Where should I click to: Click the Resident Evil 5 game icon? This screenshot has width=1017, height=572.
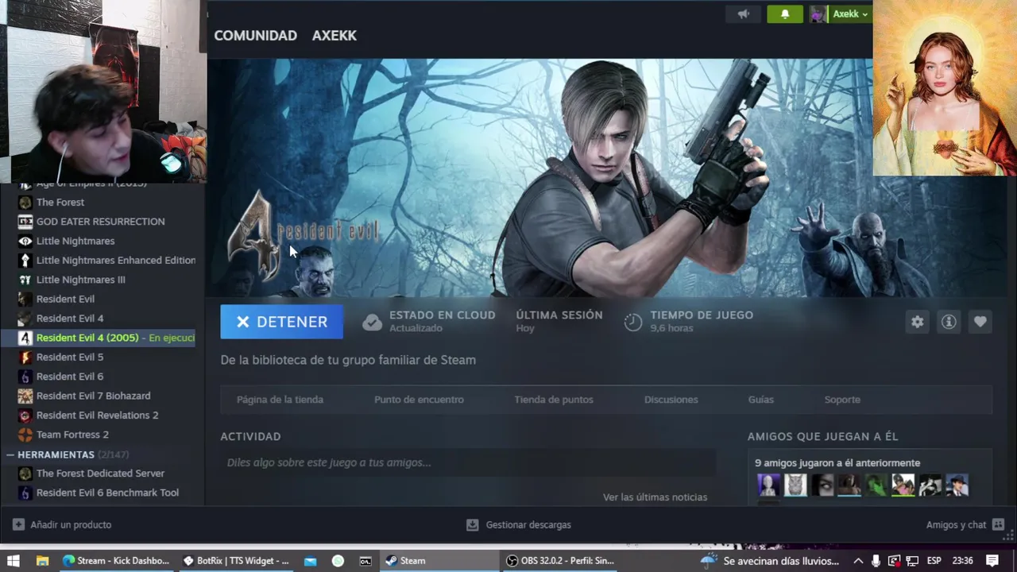pos(25,357)
